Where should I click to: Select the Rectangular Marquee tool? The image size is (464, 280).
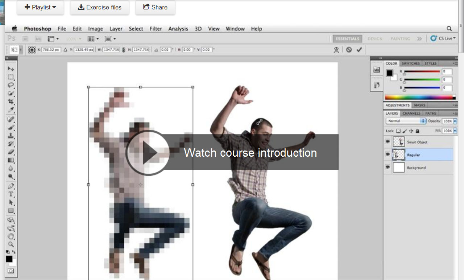[11, 77]
